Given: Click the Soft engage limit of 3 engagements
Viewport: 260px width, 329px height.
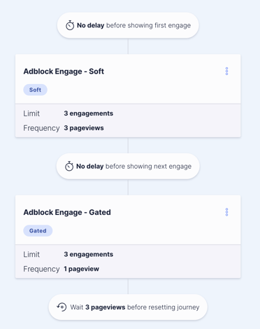Looking at the screenshot, I should point(89,113).
